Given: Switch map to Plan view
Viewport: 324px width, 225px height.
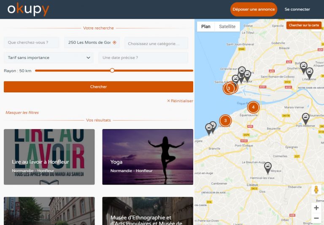Looking at the screenshot, I should click(206, 26).
